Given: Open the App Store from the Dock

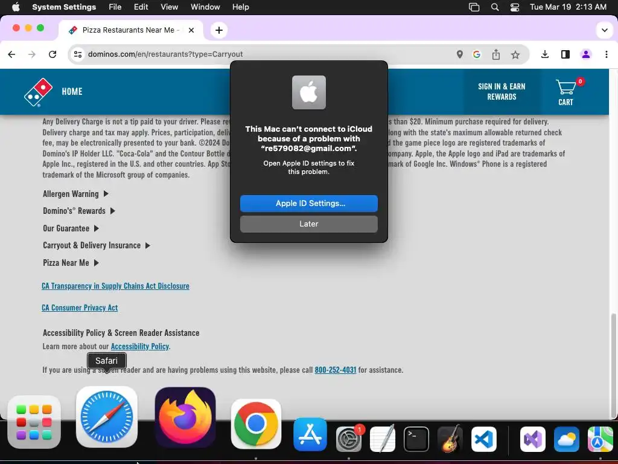Looking at the screenshot, I should pos(310,434).
